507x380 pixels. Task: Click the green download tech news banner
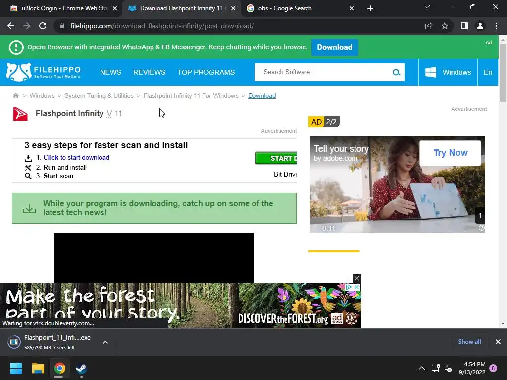[x=154, y=208]
